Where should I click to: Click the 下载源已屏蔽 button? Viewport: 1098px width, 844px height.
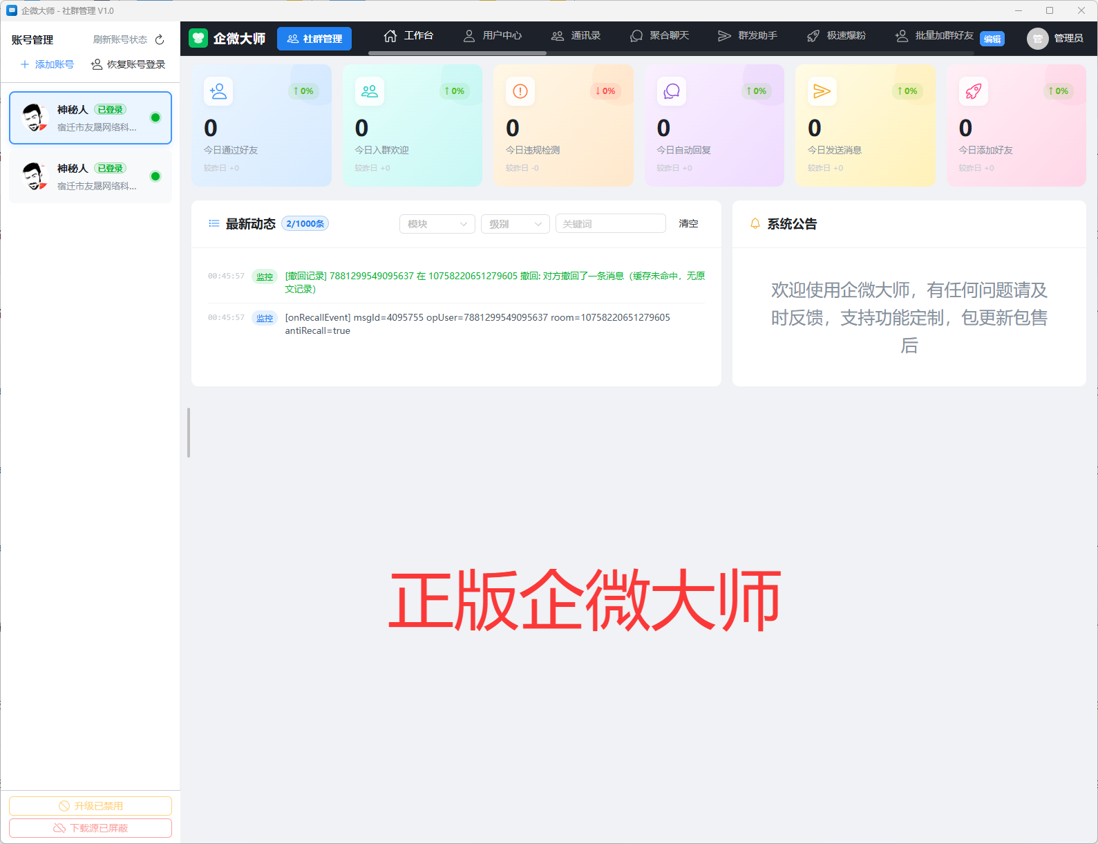pyautogui.click(x=91, y=828)
